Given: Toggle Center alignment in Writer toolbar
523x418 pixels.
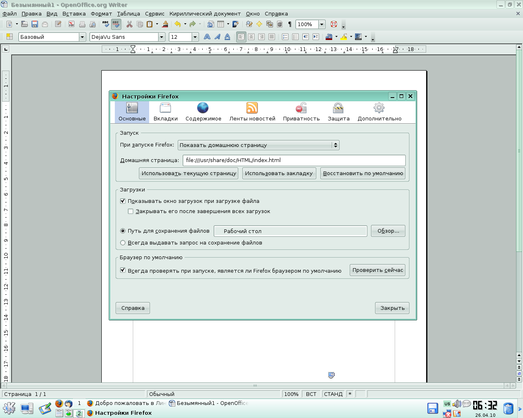Looking at the screenshot, I should [251, 37].
